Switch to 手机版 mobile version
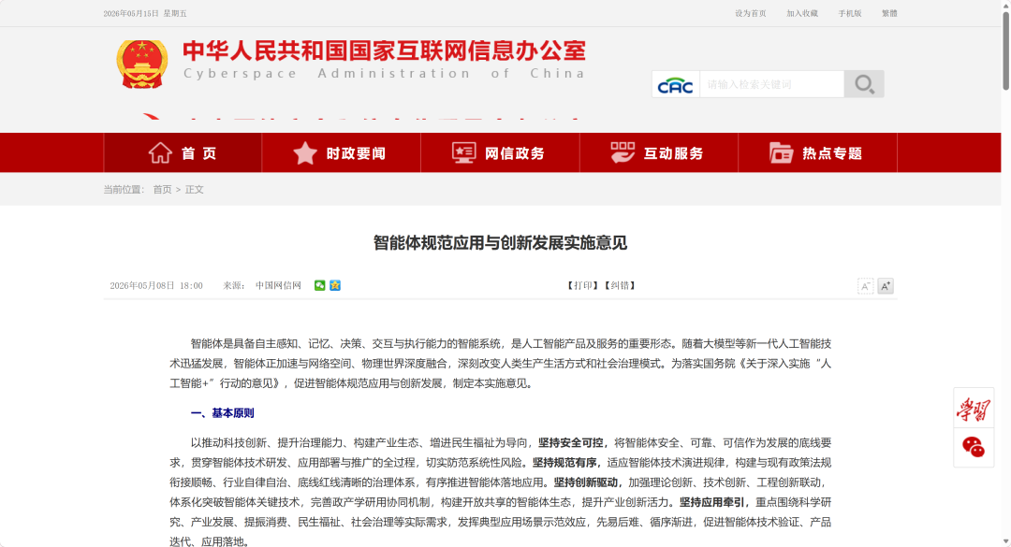Viewport: 1011px width, 547px height. [850, 13]
